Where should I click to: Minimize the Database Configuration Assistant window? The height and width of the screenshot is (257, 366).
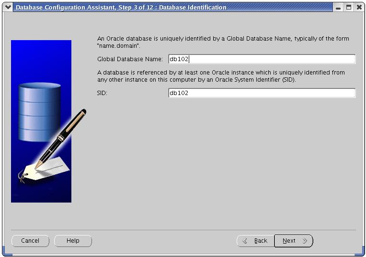[339, 8]
